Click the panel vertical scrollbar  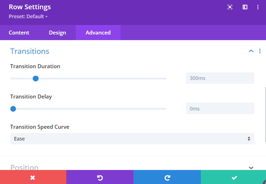pos(265,114)
